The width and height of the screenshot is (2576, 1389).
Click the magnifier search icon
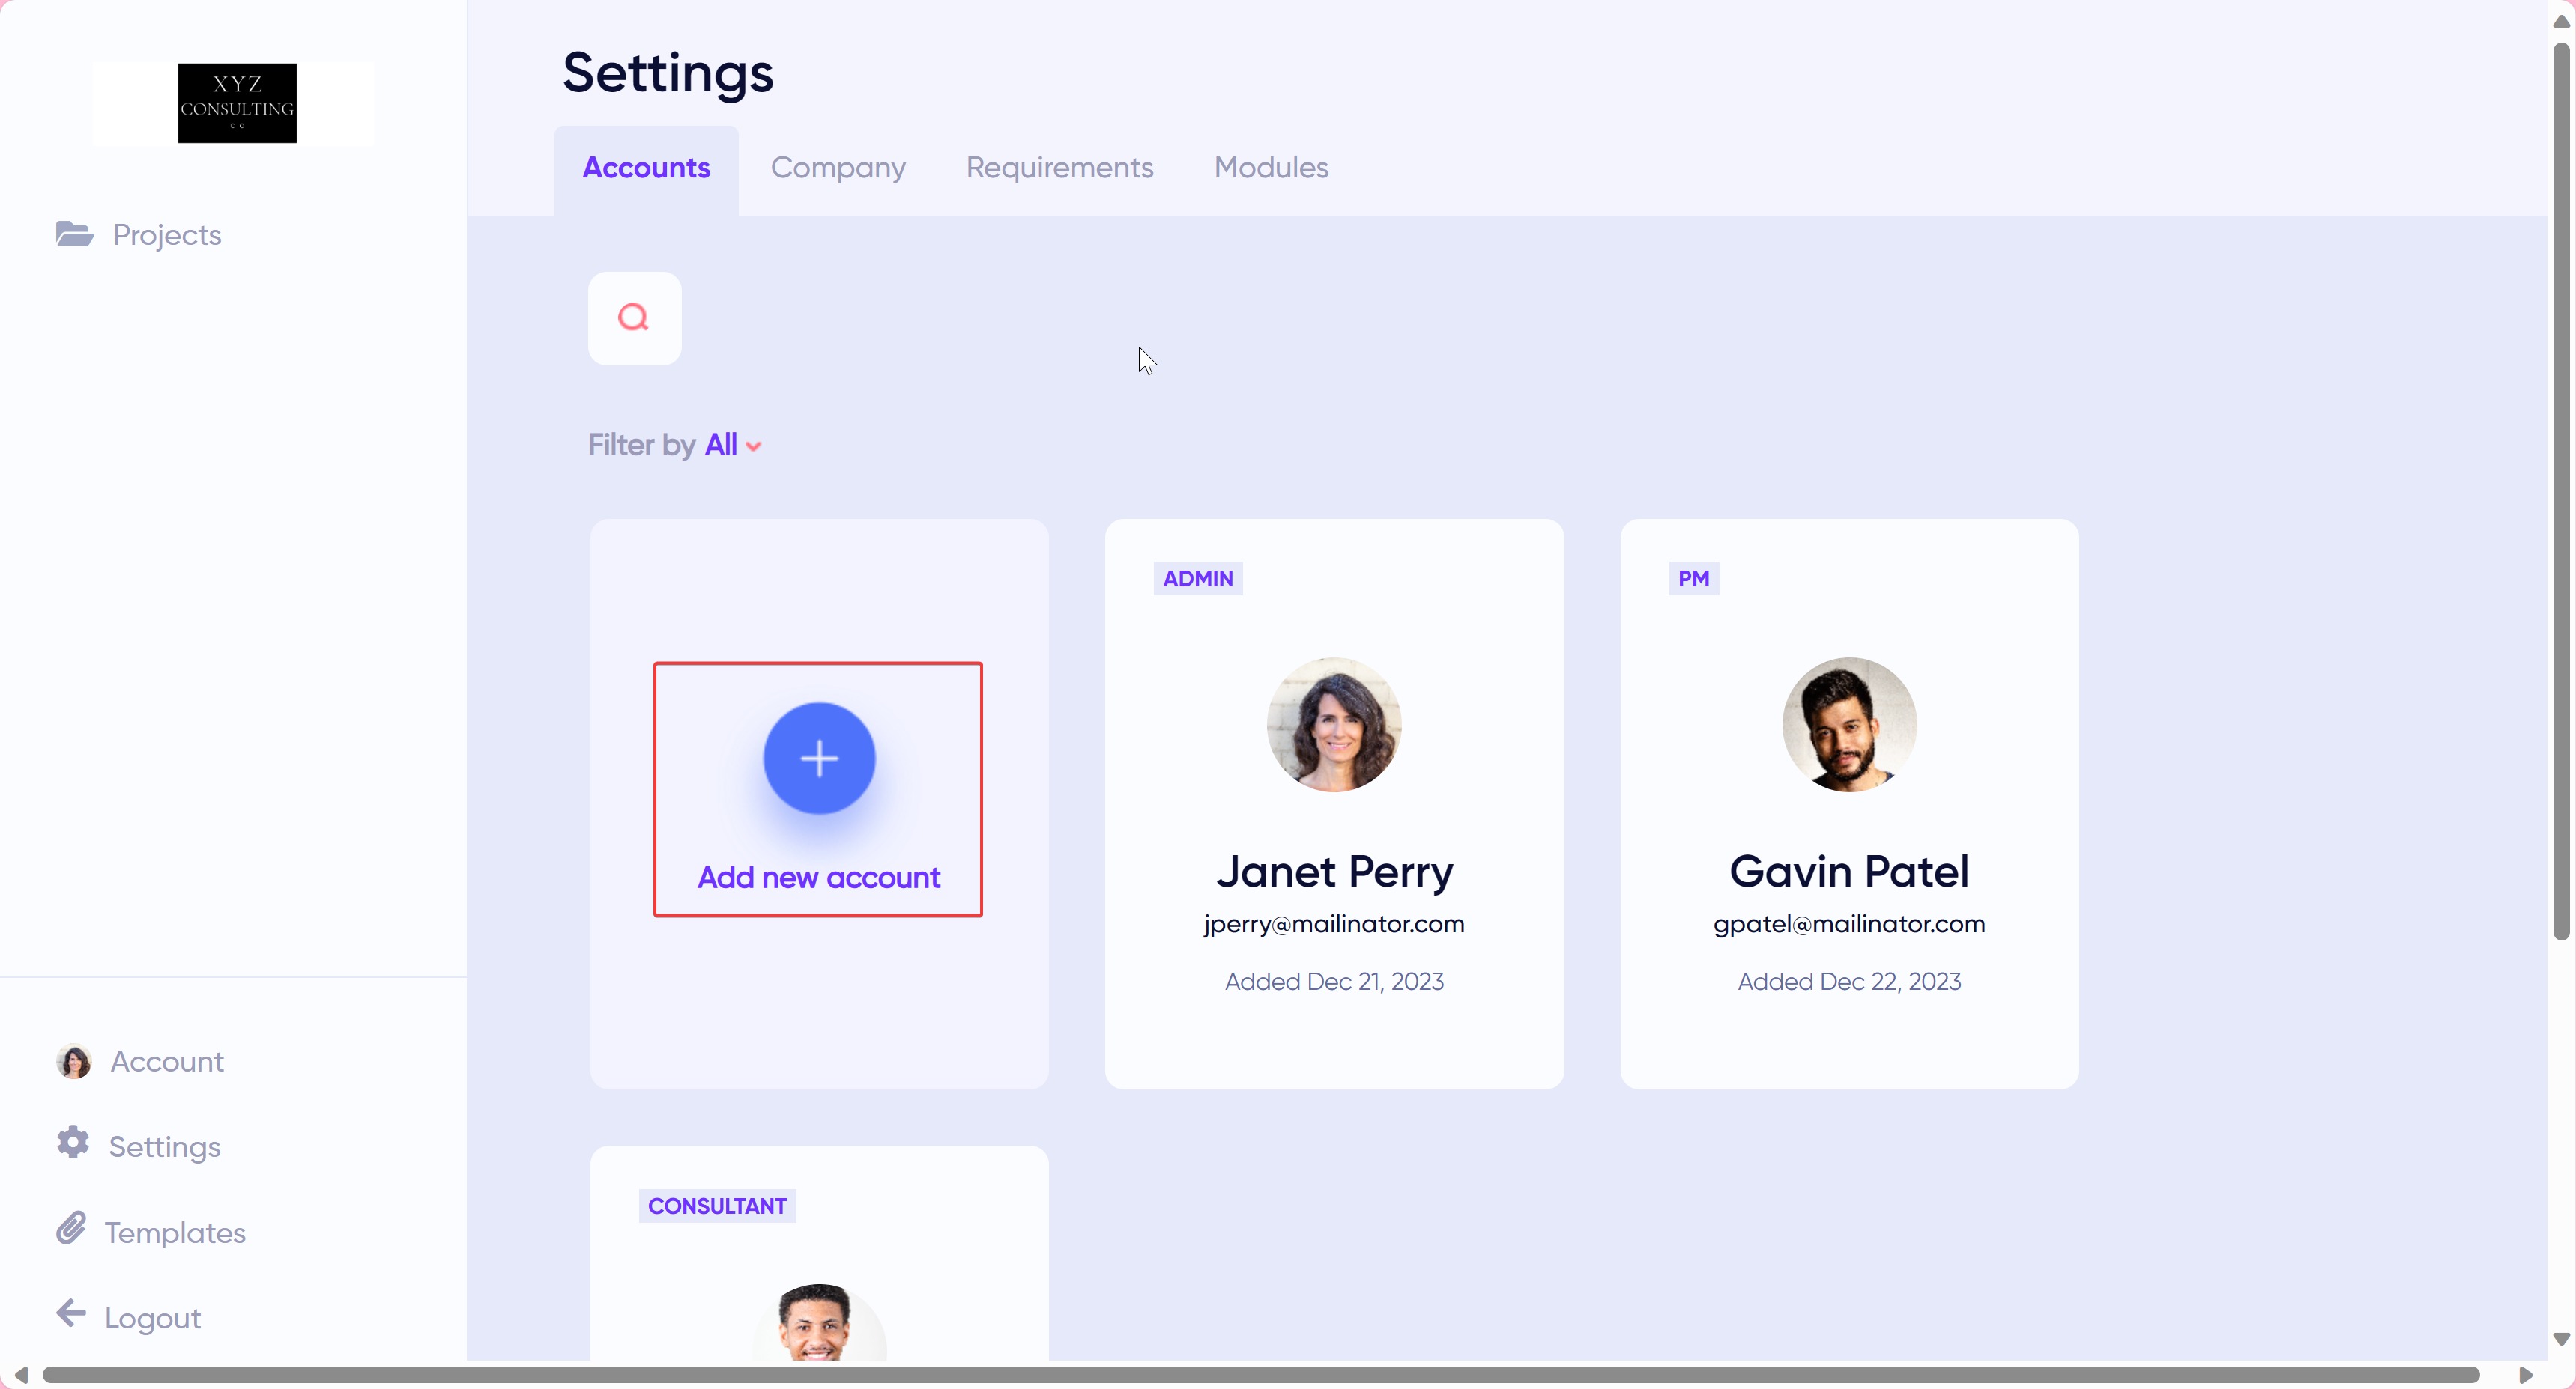633,317
